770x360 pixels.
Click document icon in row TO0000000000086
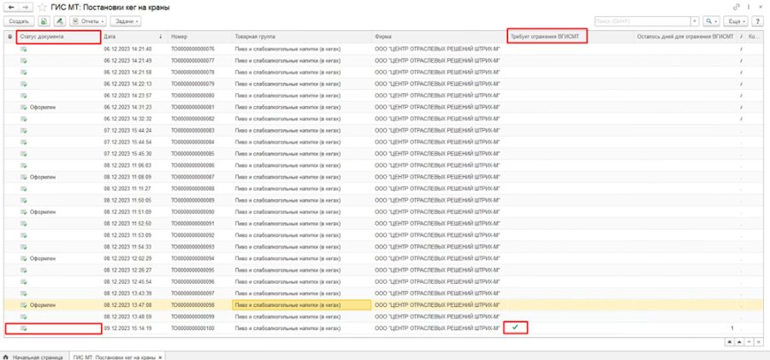click(x=24, y=165)
